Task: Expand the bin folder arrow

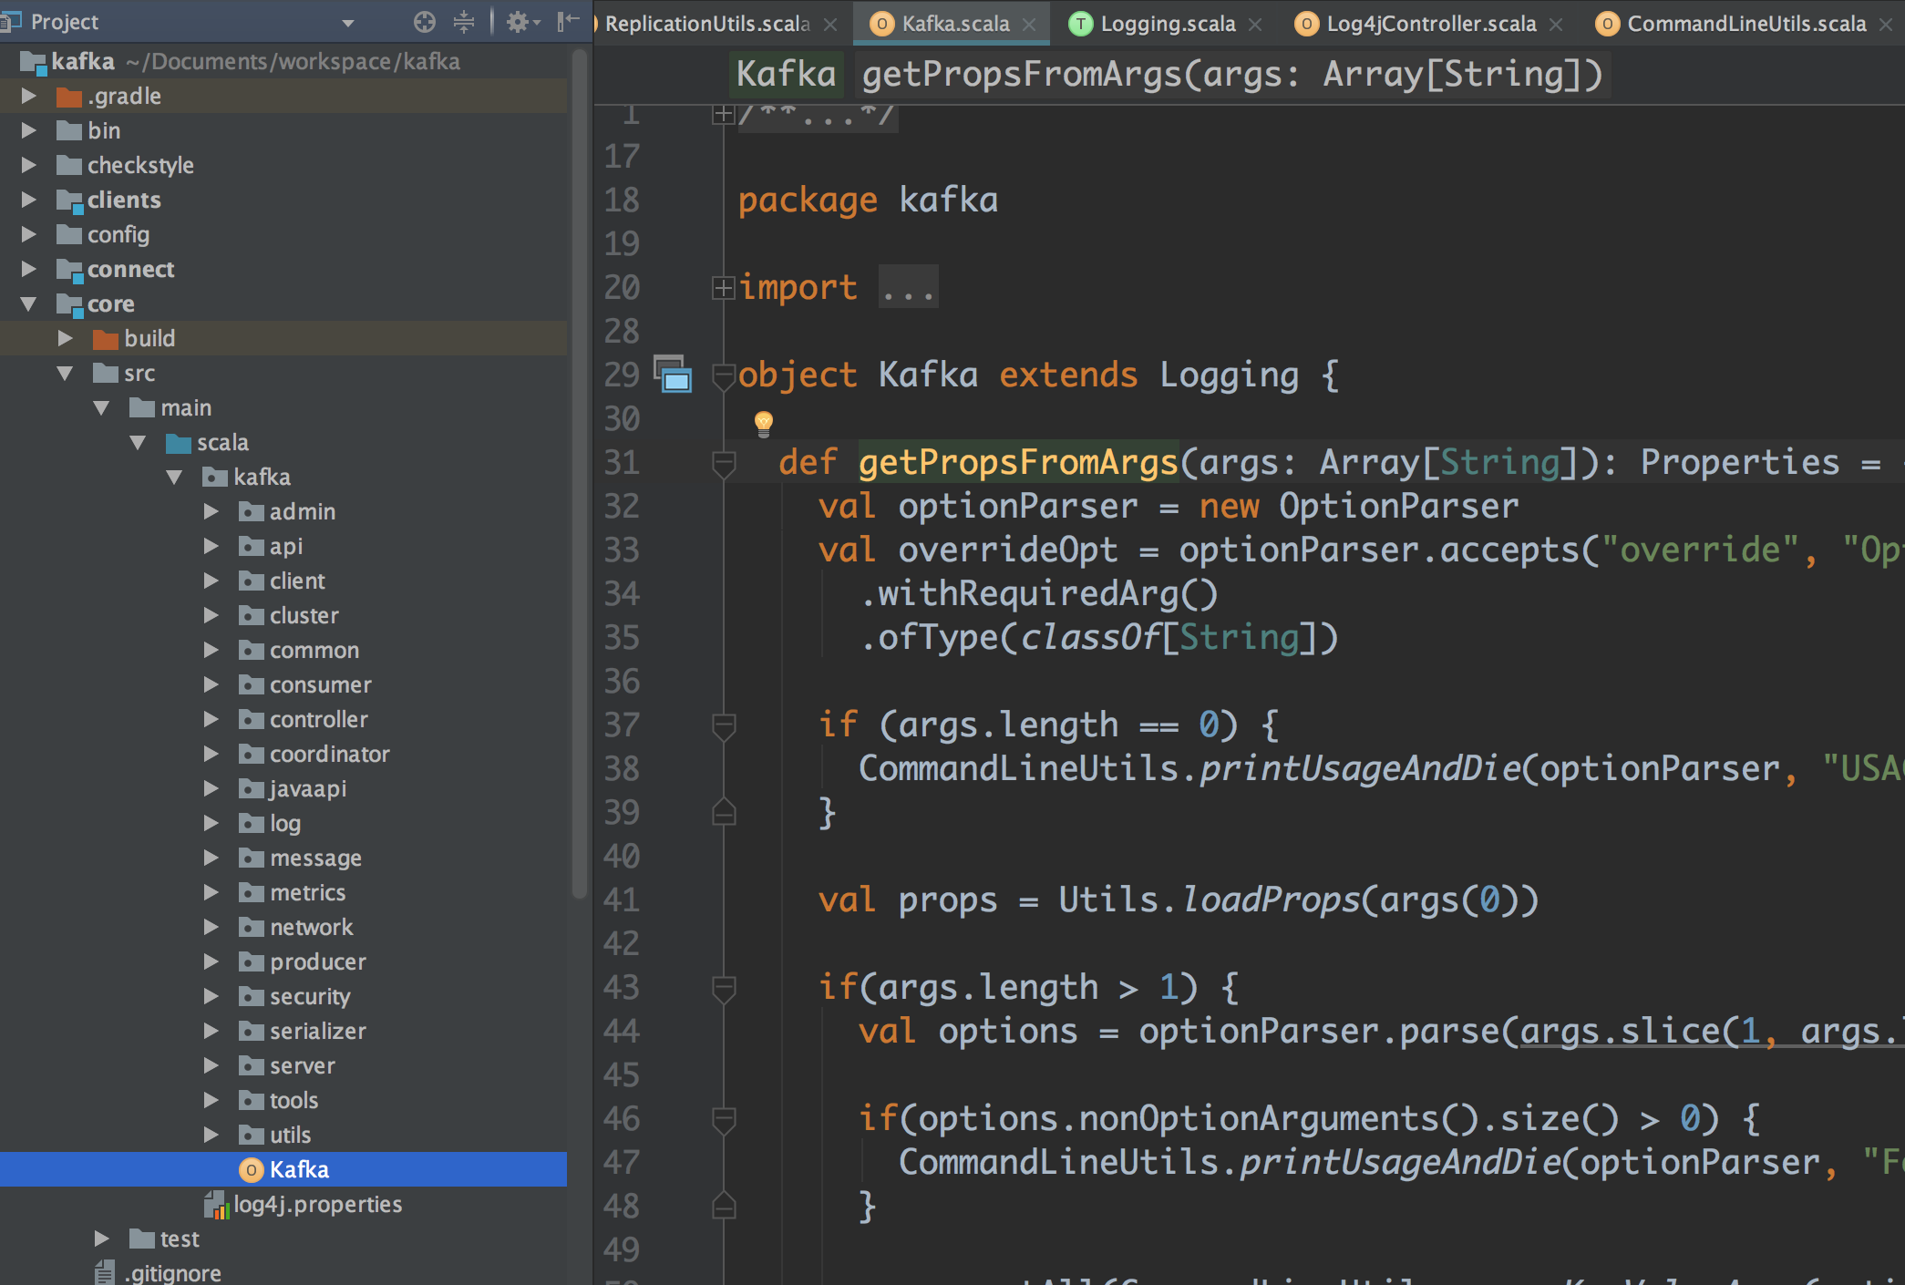Action: [28, 130]
